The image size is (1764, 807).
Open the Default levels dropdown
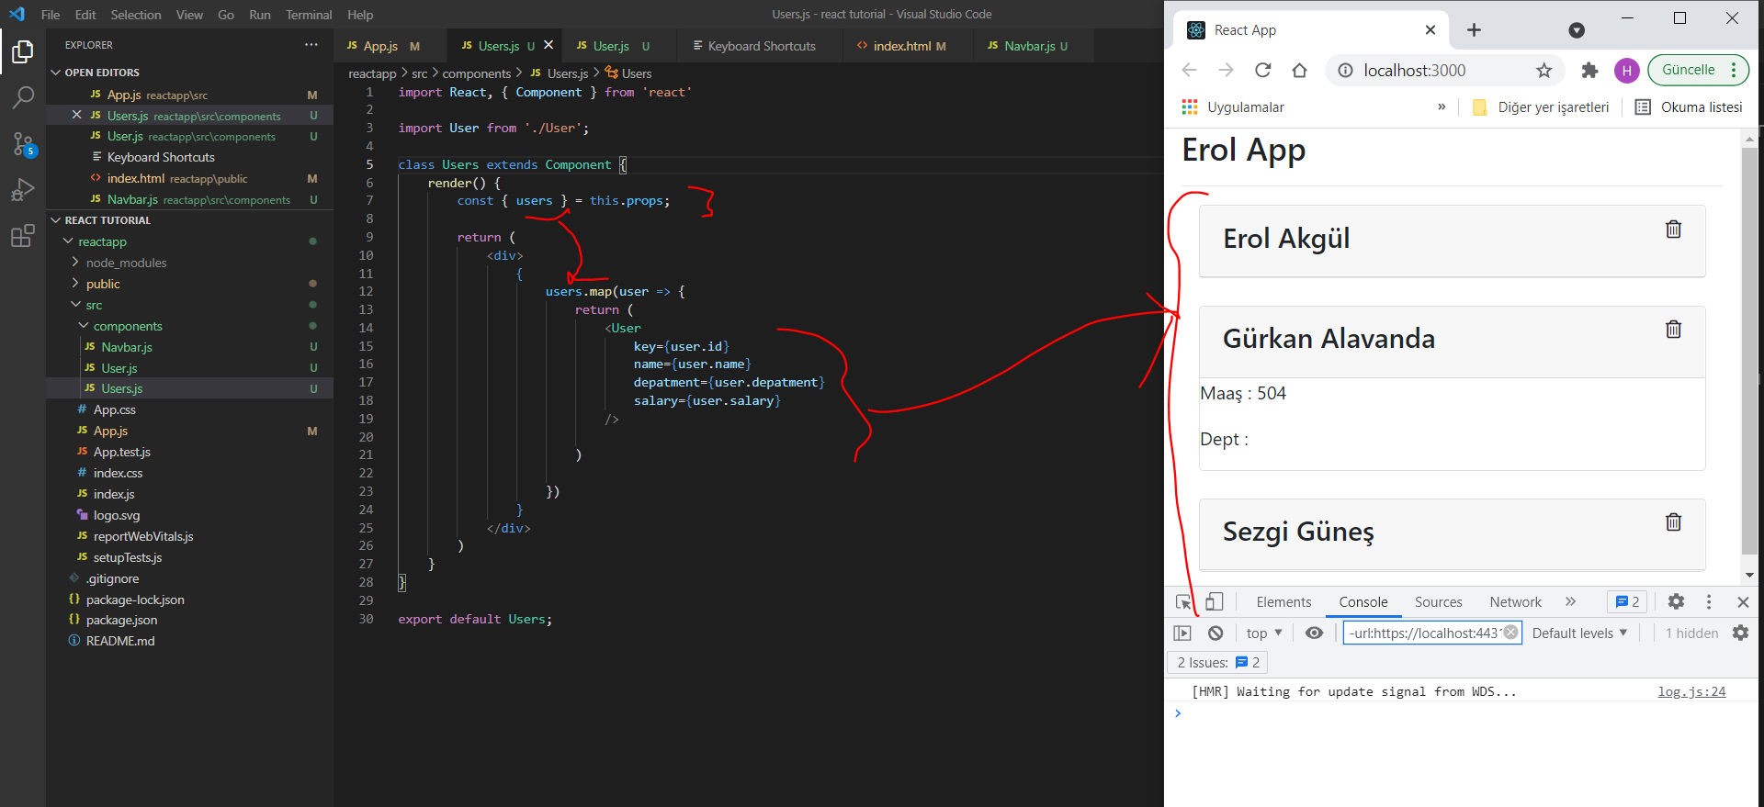click(x=1579, y=633)
